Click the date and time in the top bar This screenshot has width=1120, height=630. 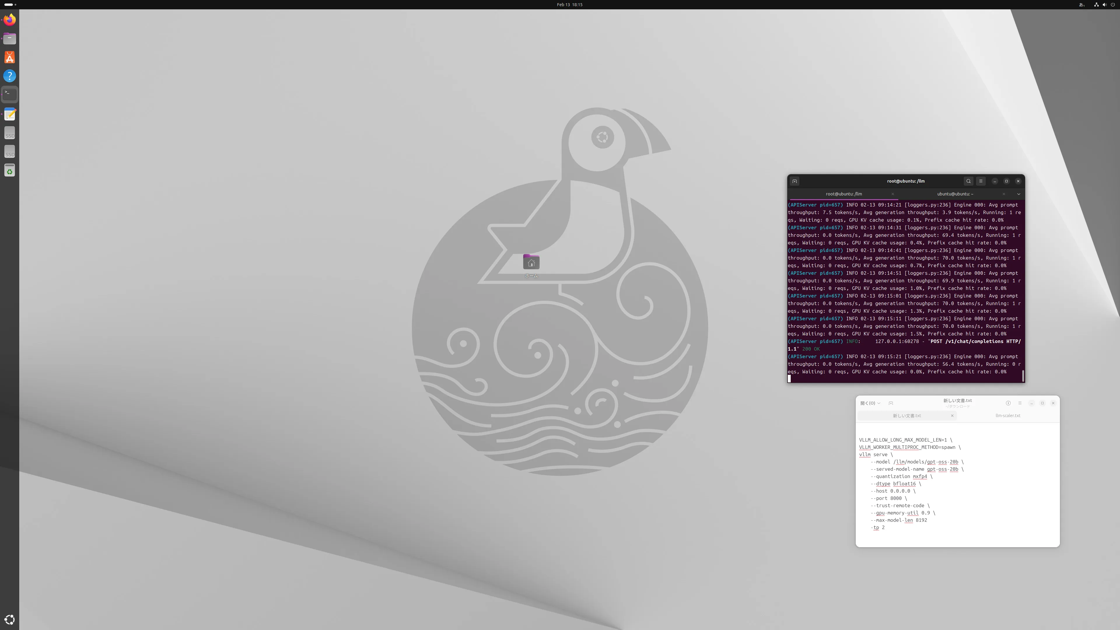point(569,5)
